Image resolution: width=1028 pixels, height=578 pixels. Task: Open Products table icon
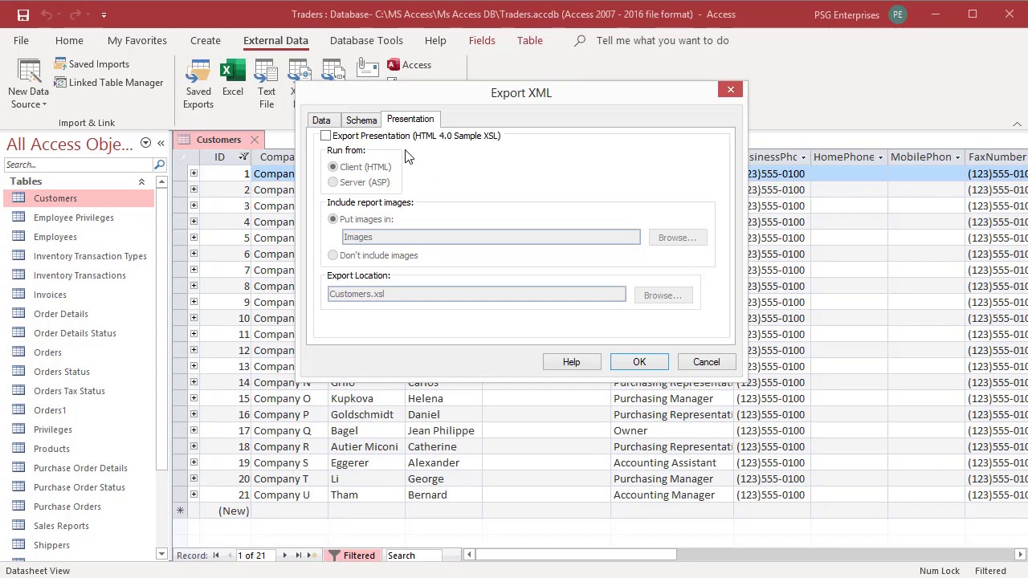[x=18, y=449]
